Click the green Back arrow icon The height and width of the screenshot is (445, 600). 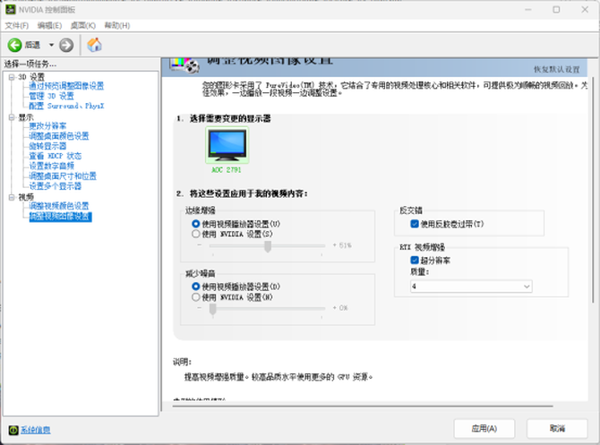coord(14,45)
